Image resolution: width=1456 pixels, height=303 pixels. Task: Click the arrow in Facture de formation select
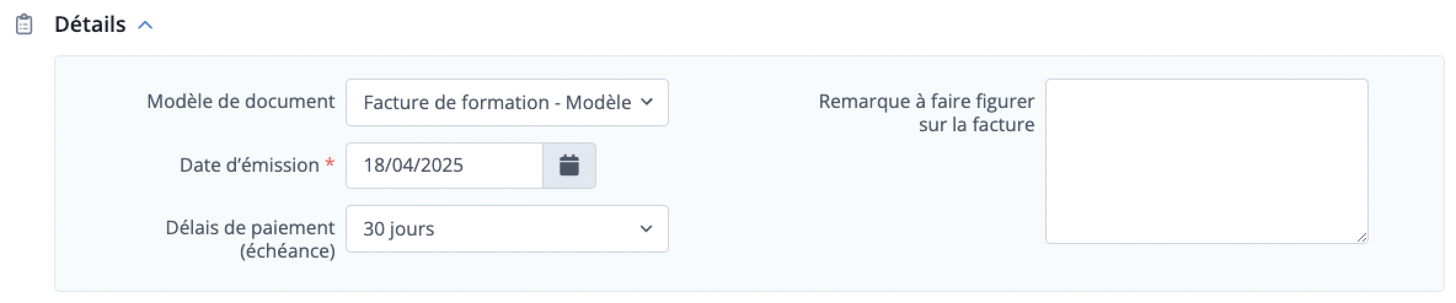pos(646,102)
